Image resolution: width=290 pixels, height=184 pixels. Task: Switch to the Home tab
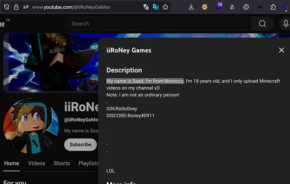point(12,163)
